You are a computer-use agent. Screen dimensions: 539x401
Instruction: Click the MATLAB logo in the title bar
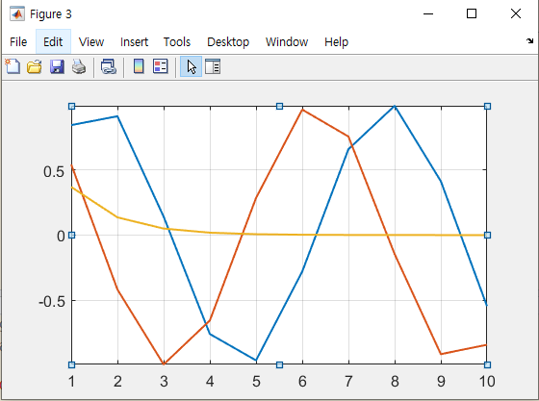17,14
